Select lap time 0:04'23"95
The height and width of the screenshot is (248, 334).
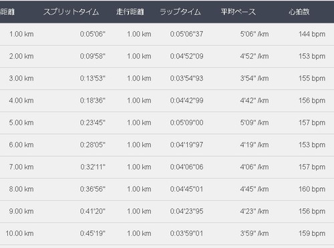click(x=186, y=211)
